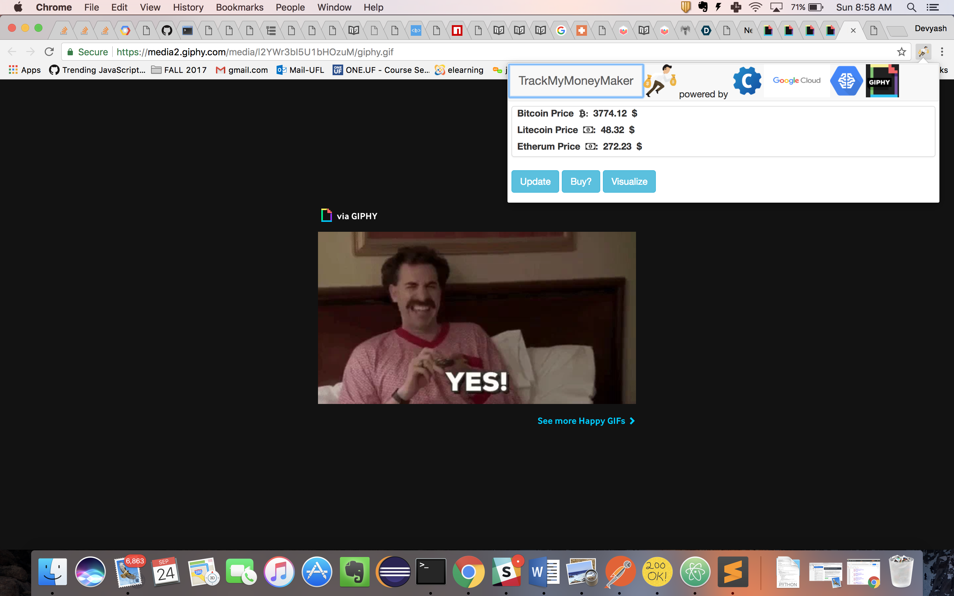Click the TrackMyMoneyMaker extension icon in toolbar

tap(923, 52)
